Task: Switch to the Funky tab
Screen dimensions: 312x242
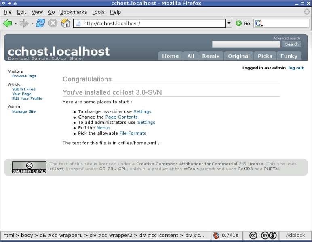Action: coord(289,56)
